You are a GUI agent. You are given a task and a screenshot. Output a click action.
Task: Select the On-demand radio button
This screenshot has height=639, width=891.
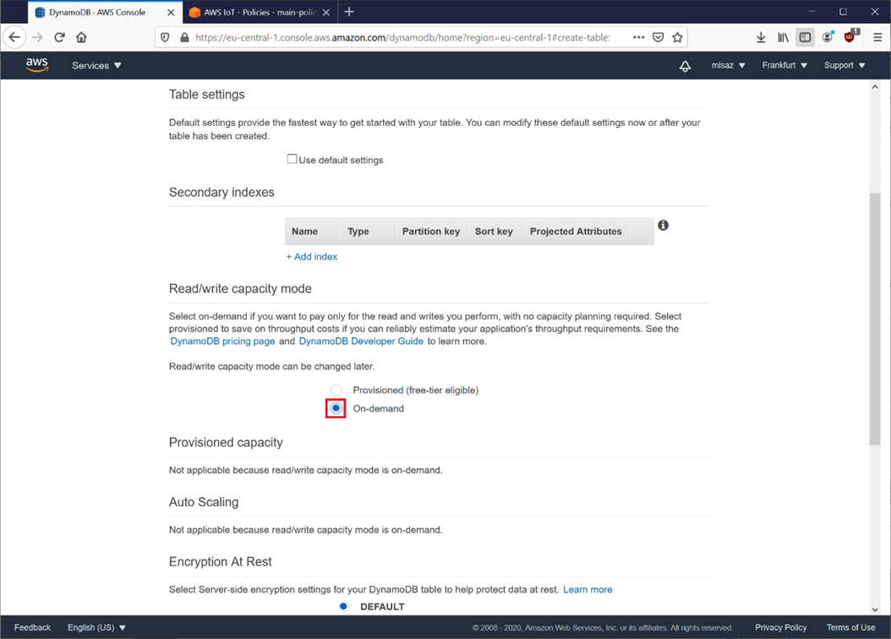coord(336,407)
